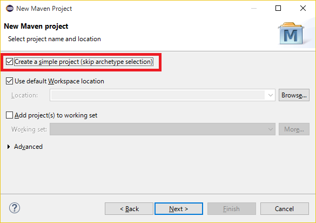Uncheck Create a simple project checkbox
The image size is (316, 223).
[10, 62]
